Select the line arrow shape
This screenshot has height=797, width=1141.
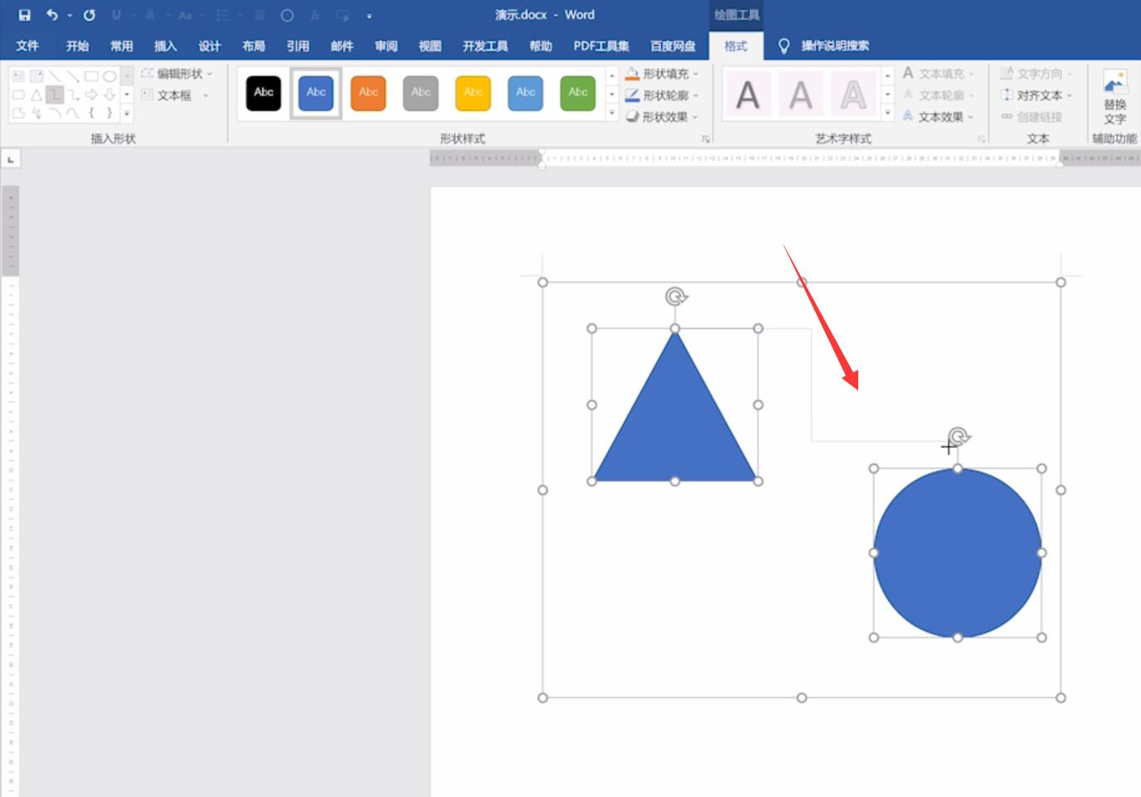pyautogui.click(x=73, y=76)
